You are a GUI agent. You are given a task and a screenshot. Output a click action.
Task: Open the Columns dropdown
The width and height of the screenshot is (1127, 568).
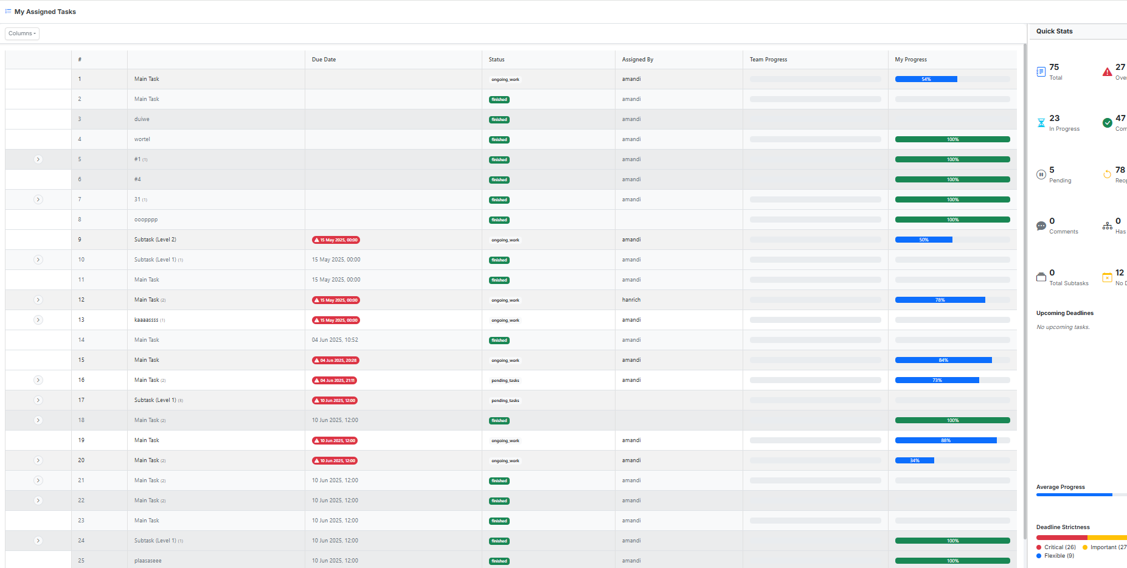coord(22,33)
